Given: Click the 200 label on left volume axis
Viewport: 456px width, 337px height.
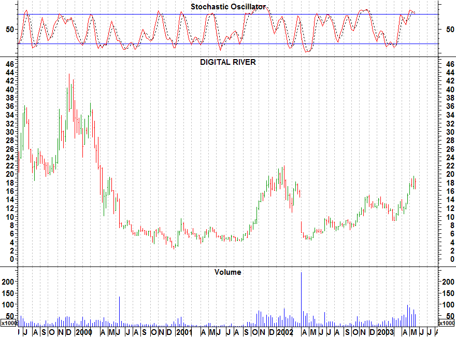Looking at the screenshot, I should (x=8, y=282).
